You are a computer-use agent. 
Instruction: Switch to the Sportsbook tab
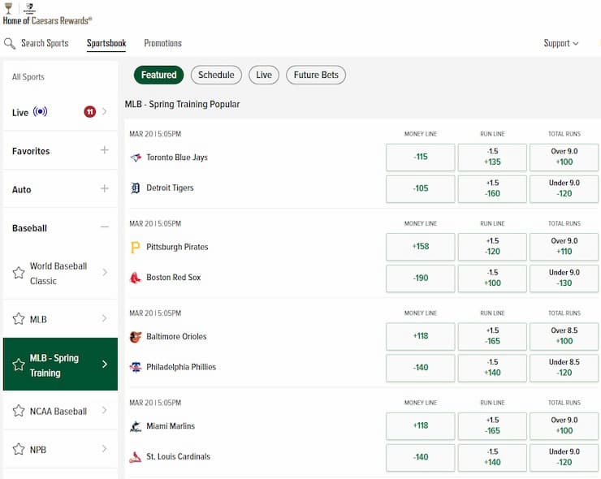point(106,43)
